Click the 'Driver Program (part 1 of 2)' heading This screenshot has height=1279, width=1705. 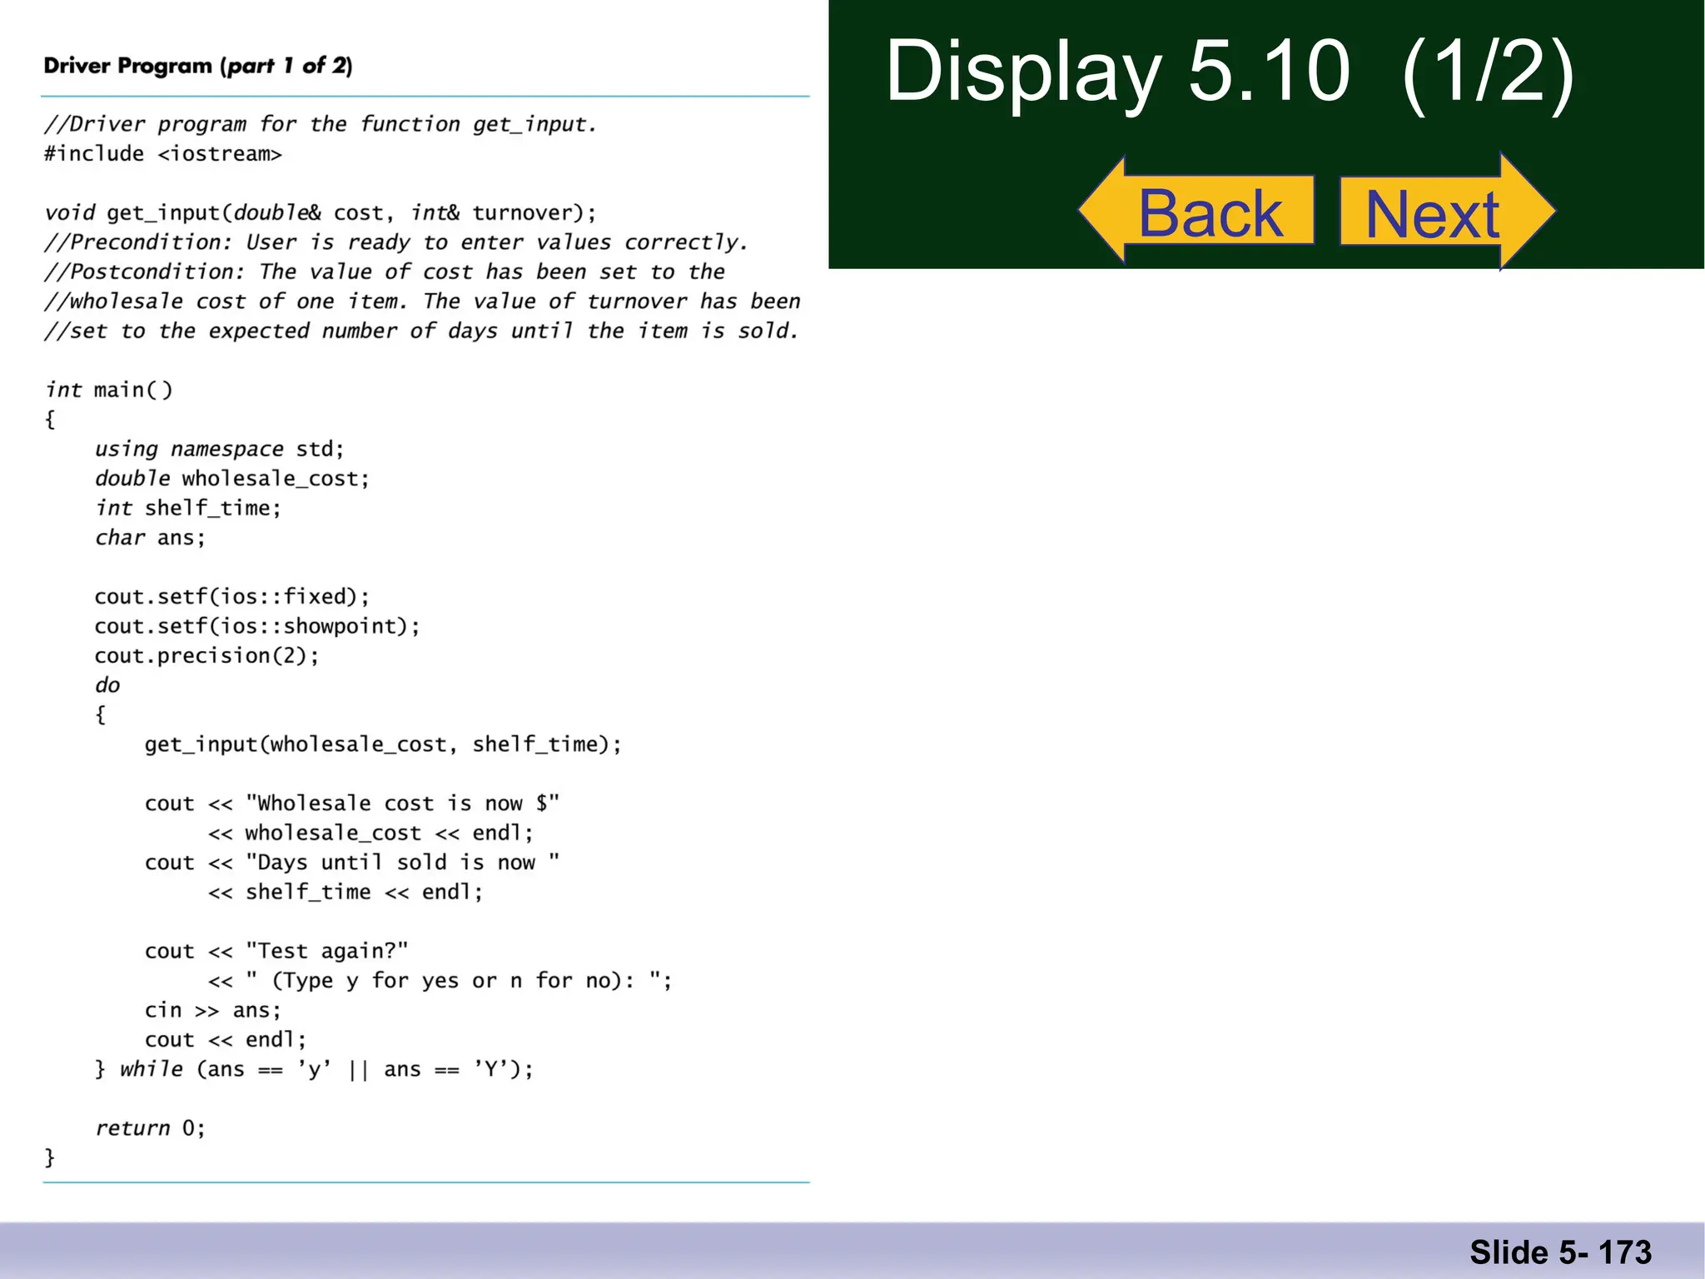(x=198, y=66)
